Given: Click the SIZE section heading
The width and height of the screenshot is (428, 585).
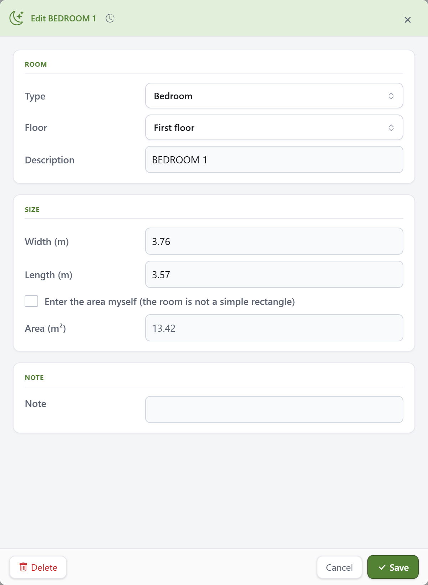Looking at the screenshot, I should click(32, 210).
